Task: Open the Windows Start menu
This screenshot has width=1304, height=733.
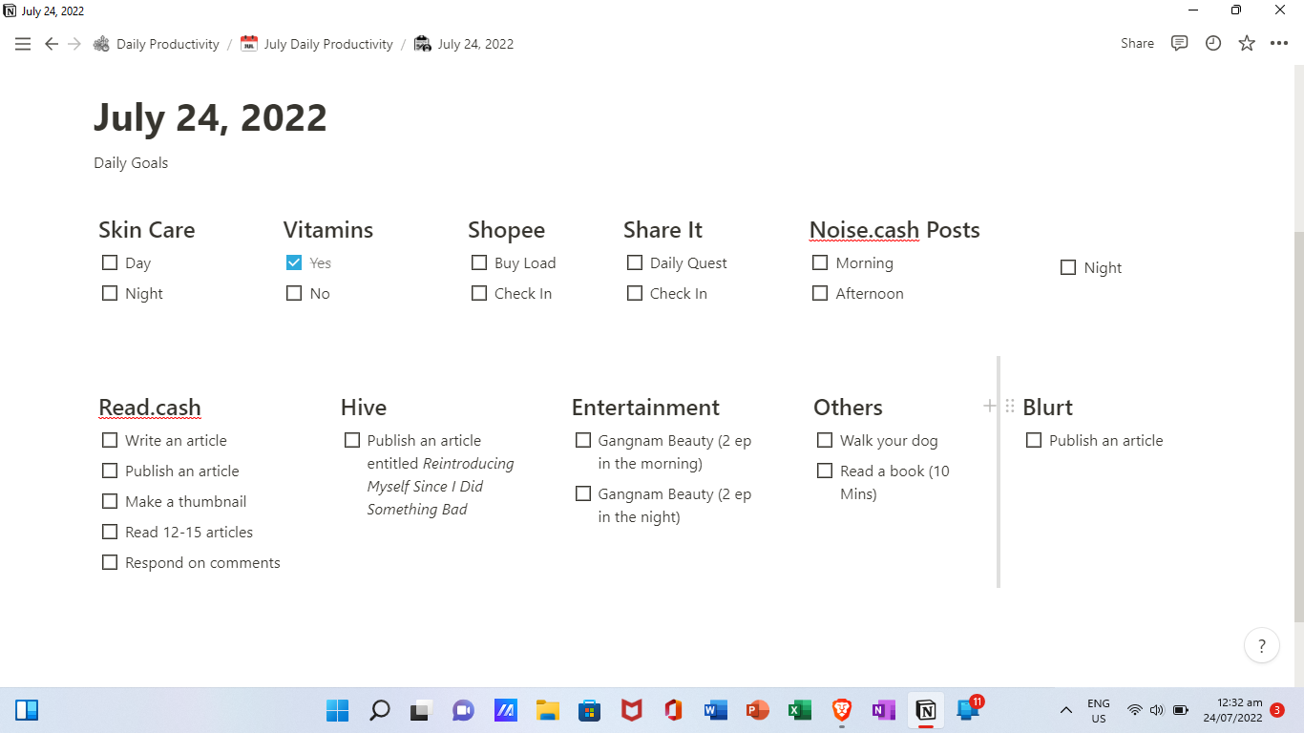Action: pos(338,710)
